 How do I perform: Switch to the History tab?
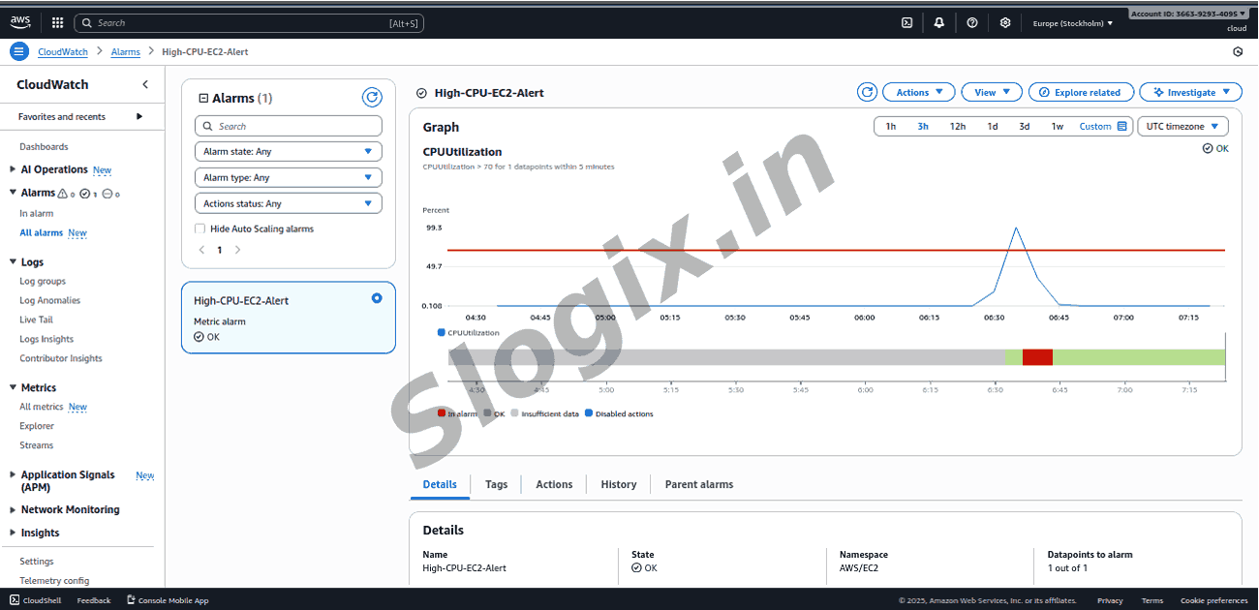pos(618,484)
